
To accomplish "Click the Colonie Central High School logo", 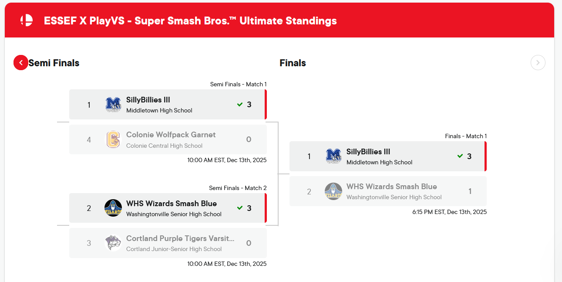I will point(113,139).
